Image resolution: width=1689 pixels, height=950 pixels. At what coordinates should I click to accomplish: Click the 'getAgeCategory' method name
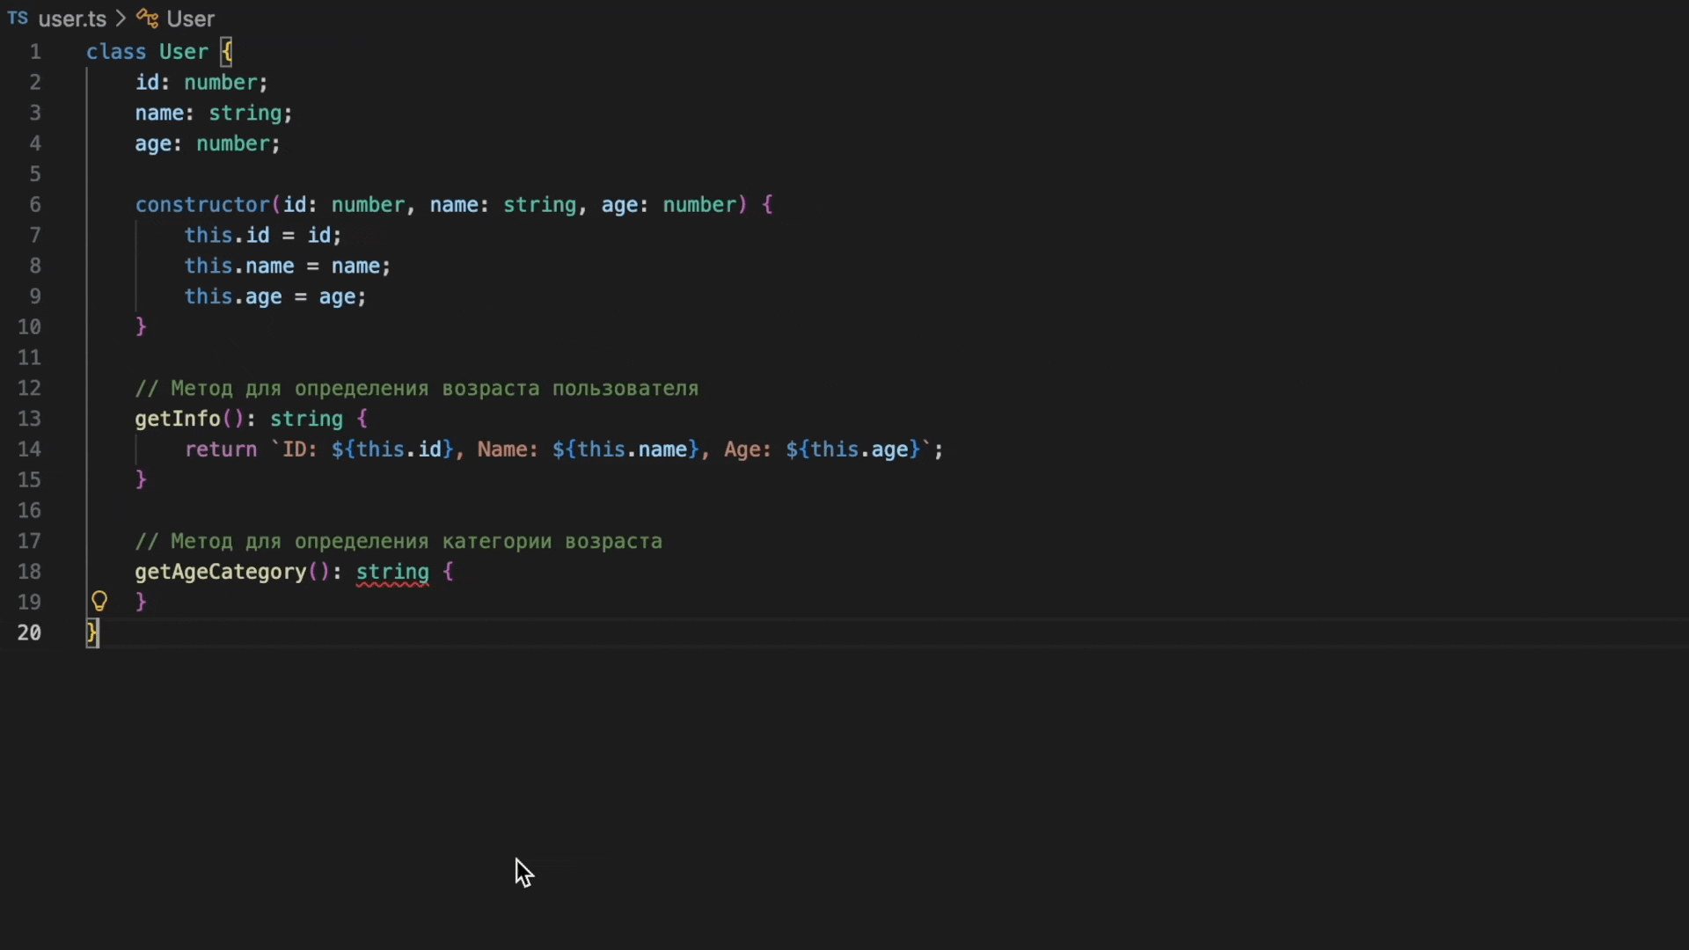pos(220,572)
